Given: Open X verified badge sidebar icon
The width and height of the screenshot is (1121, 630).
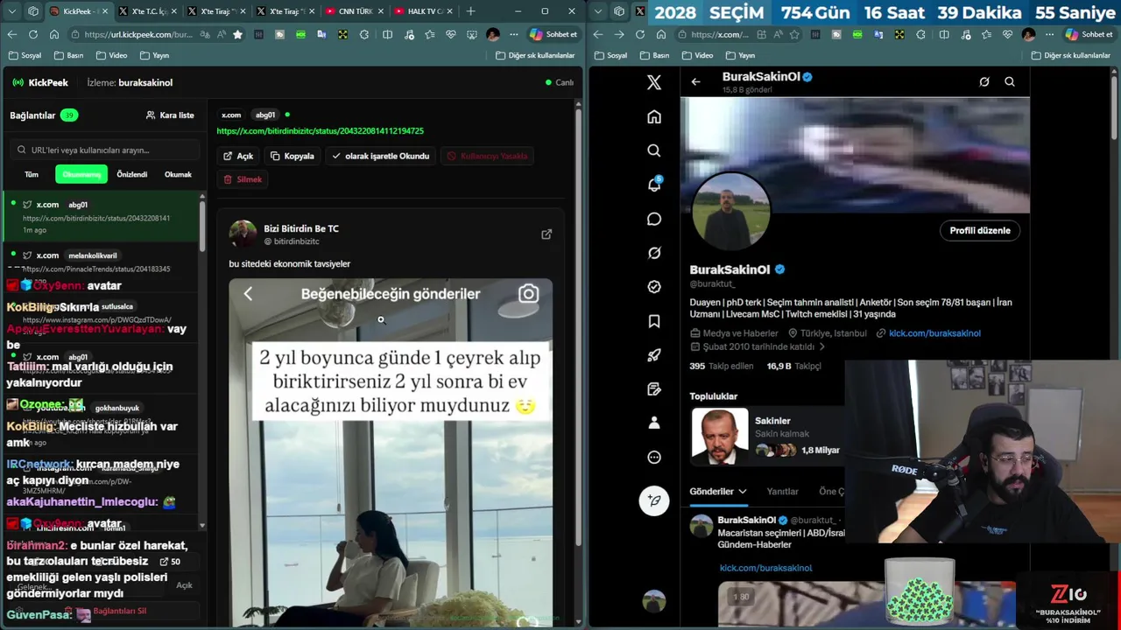Looking at the screenshot, I should (x=654, y=287).
